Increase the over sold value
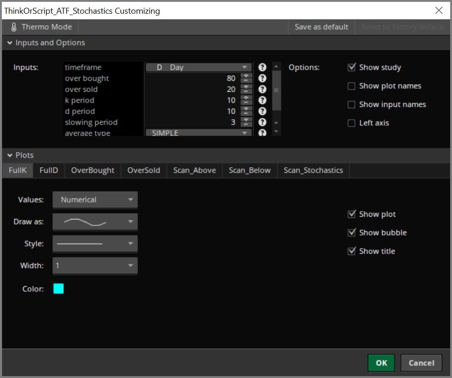Screen dimensions: 452x378 pyautogui.click(x=246, y=87)
